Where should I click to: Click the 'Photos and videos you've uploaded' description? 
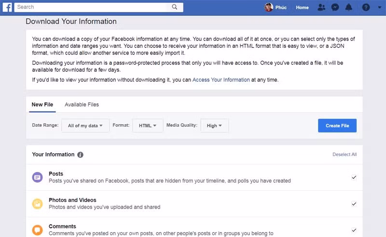(x=104, y=207)
